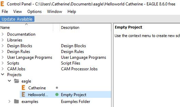The width and height of the screenshot is (180, 107).
Task: Select the User Language Programs name entry
Action: [30, 57]
